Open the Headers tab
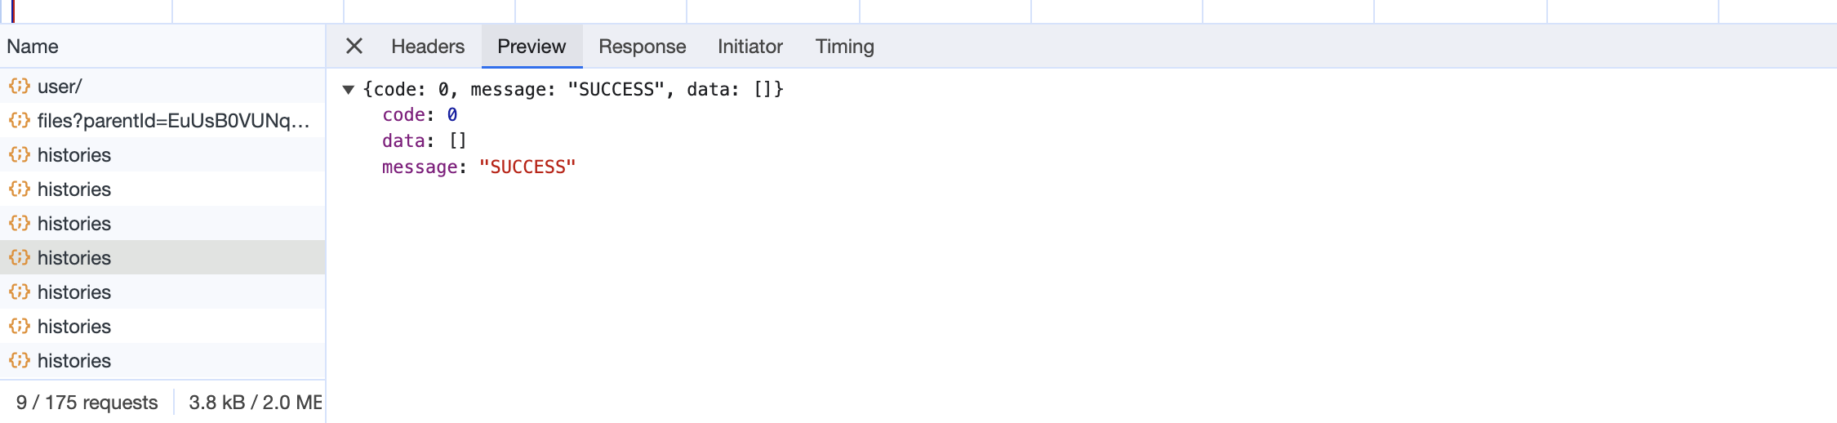Image resolution: width=1837 pixels, height=423 pixels. [428, 47]
